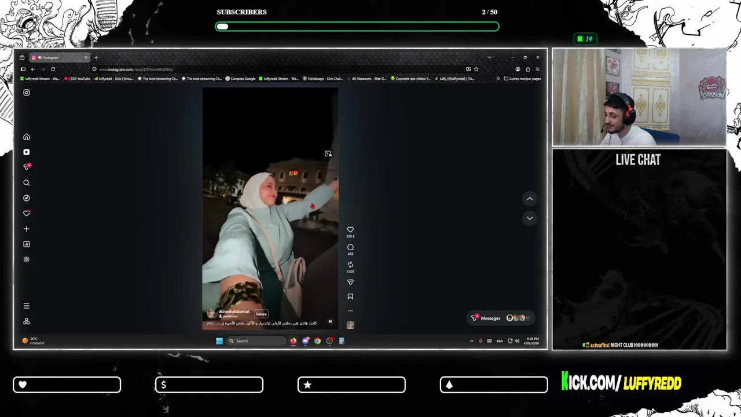Share the reel via paper-plane icon
The height and width of the screenshot is (417, 741).
pos(350,282)
